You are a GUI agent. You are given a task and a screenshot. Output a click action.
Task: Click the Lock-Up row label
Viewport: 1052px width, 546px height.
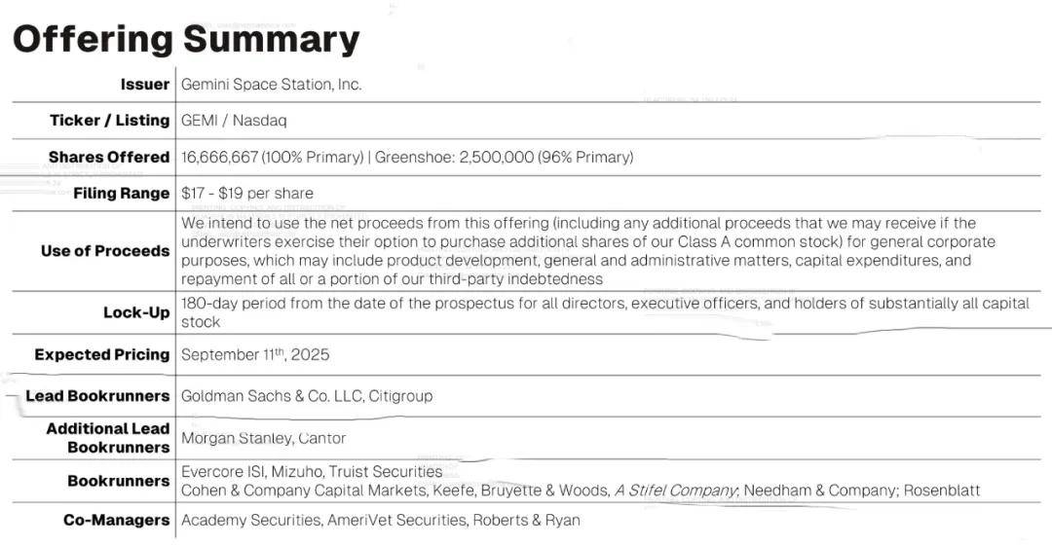[x=136, y=312]
